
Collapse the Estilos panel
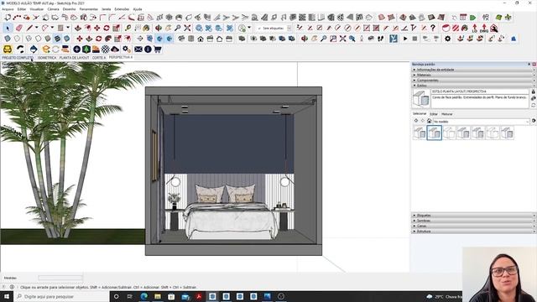click(x=472, y=86)
